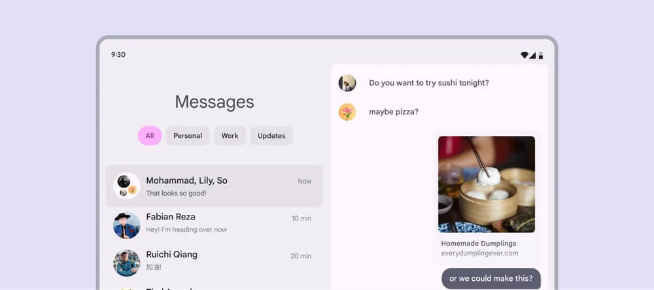Click the group avatar for Mohammad, Lily, So
The height and width of the screenshot is (290, 654).
pyautogui.click(x=126, y=186)
